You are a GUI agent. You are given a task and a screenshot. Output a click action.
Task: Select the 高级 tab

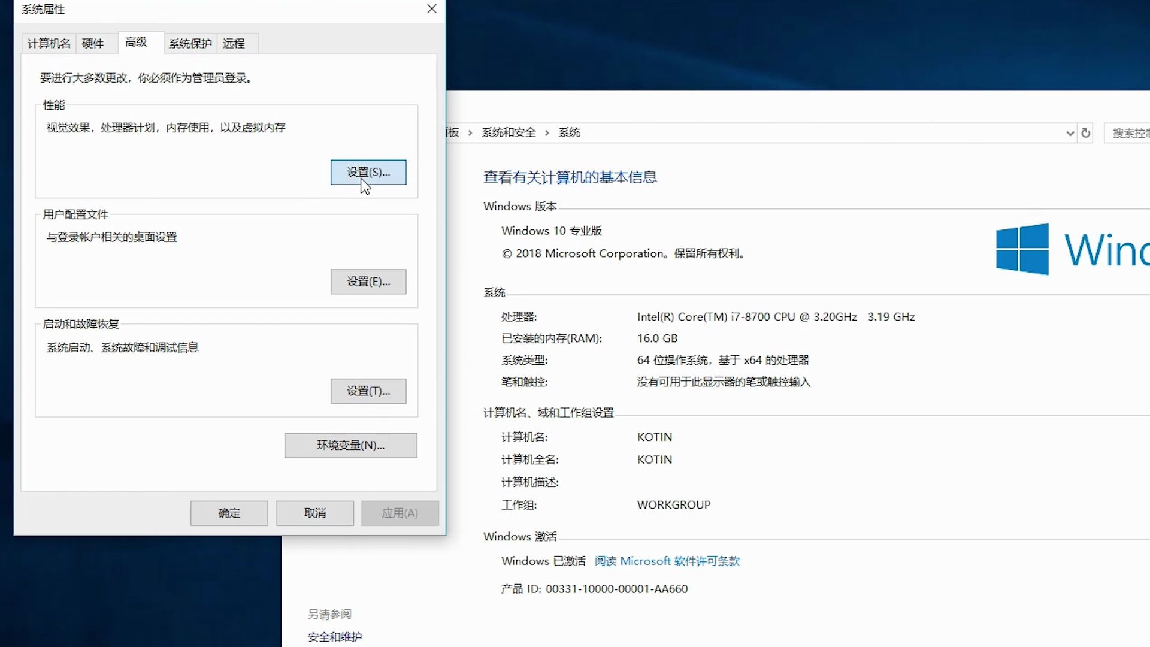[x=136, y=43]
